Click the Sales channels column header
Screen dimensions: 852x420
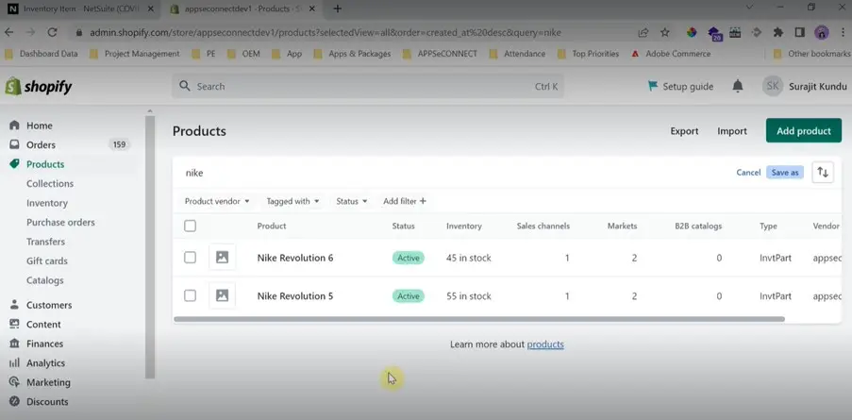[x=543, y=226]
